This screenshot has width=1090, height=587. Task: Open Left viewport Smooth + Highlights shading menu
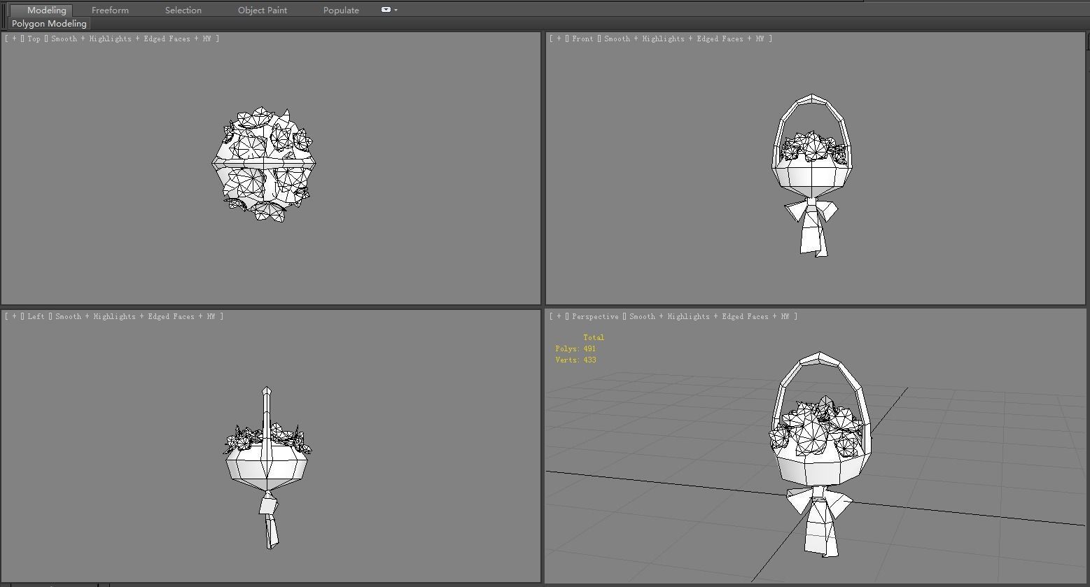pyautogui.click(x=134, y=316)
